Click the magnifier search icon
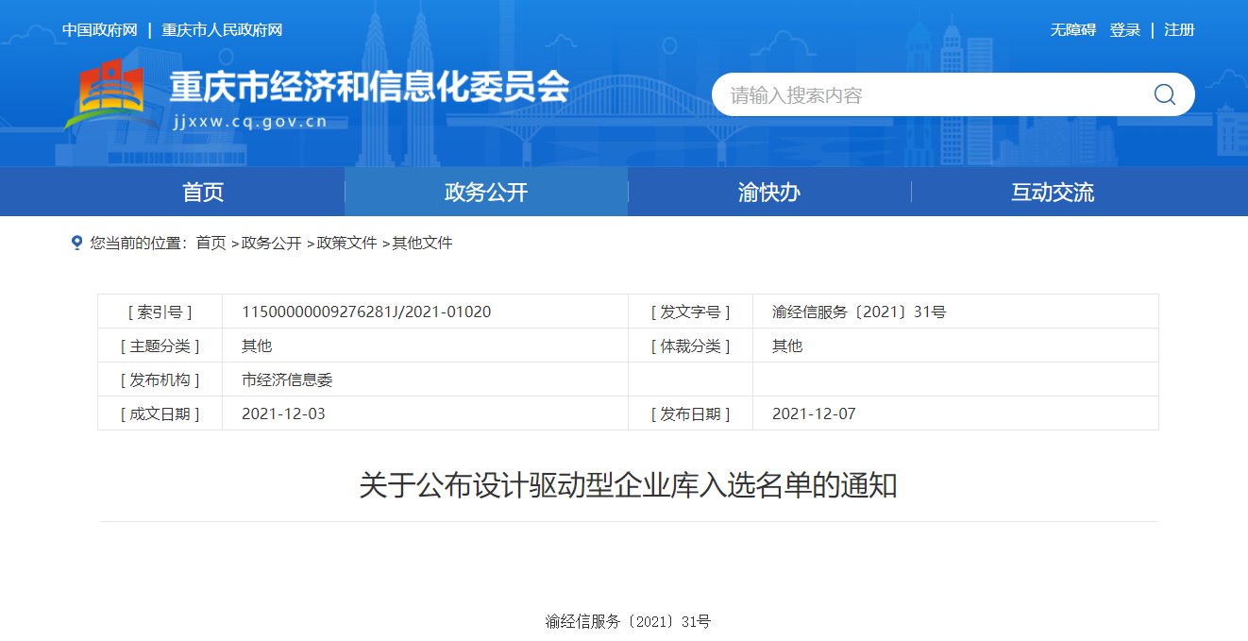Screen dimensions: 1248x641 (x=1164, y=94)
